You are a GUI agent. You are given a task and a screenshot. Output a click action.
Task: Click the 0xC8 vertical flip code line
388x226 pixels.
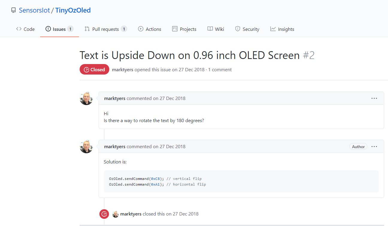[x=155, y=179]
